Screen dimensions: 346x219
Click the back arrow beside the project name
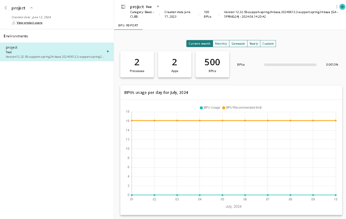click(6, 8)
